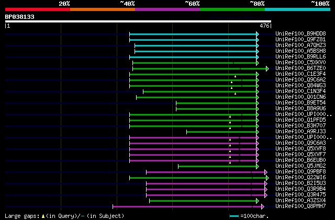Select the UniRef100_Q9C6A3 label

(x=300, y=143)
